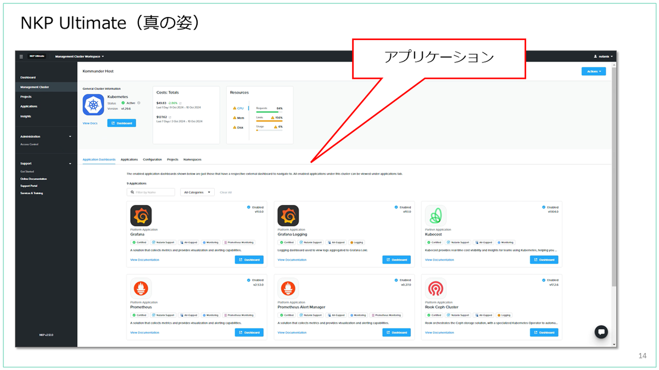This screenshot has width=659, height=370.
Task: Click the scrollbar down arrow
Action: coord(614,344)
